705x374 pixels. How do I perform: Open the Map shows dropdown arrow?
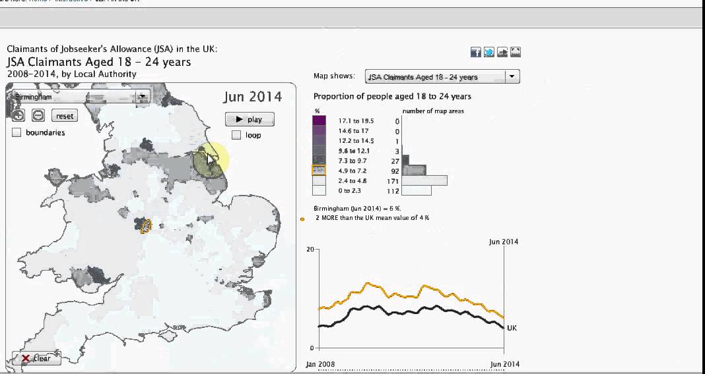[512, 76]
